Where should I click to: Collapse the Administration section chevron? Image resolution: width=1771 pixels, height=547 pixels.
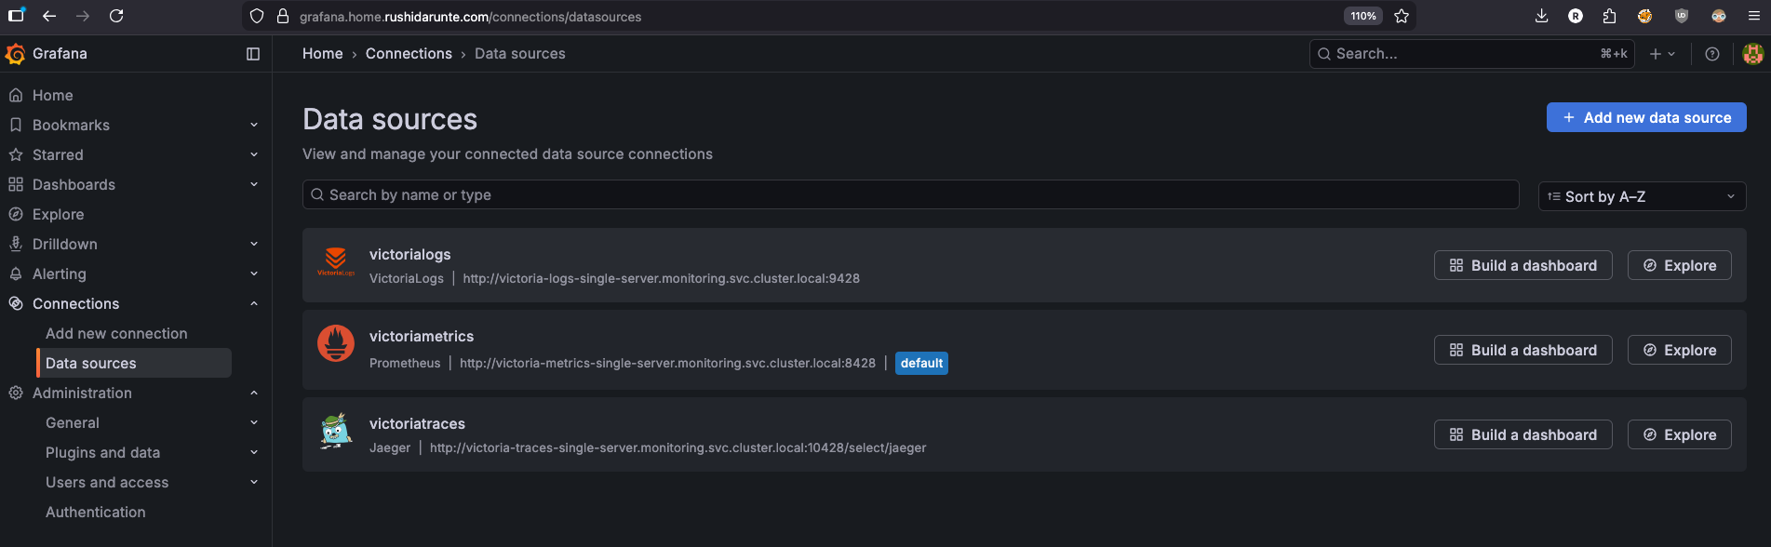254,393
